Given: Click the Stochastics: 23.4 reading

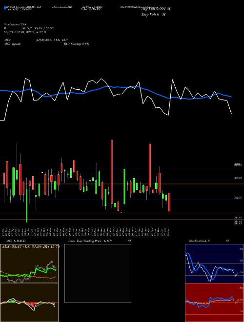Looking at the screenshot, I should coord(15,24).
